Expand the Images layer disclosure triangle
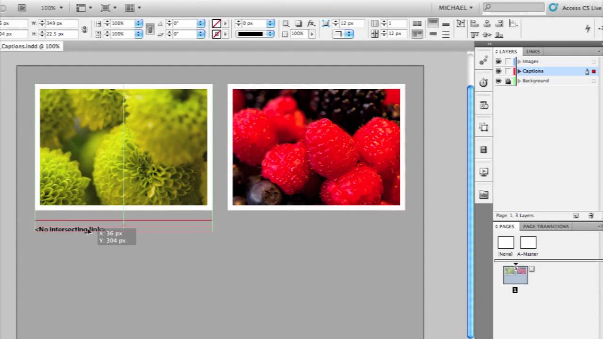 click(519, 62)
